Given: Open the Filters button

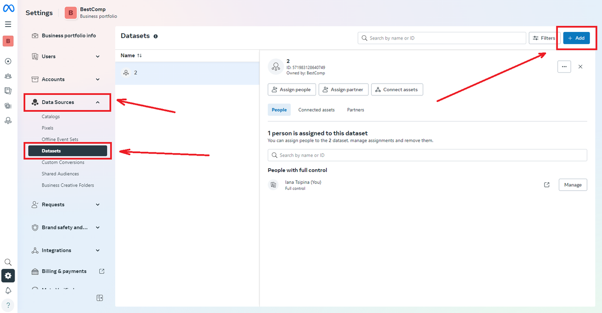Looking at the screenshot, I should 544,38.
